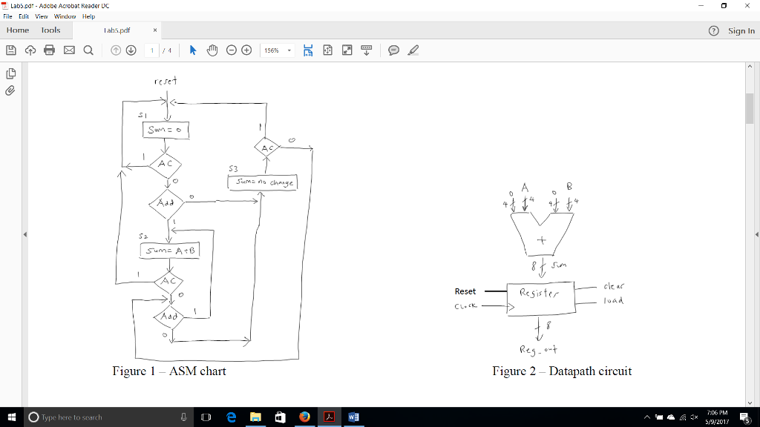
Task: Switch to the Tools tab
Action: 50,30
